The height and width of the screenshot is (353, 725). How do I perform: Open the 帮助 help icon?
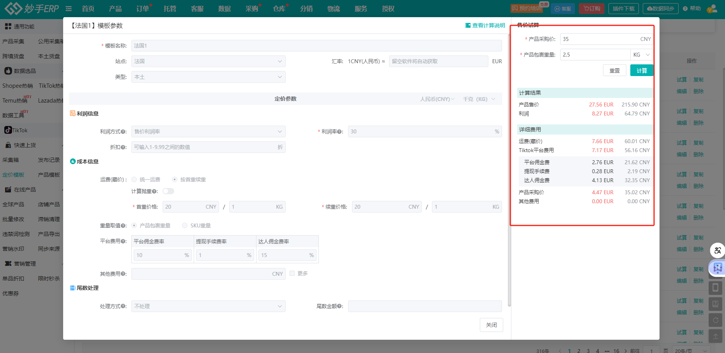[x=685, y=9]
